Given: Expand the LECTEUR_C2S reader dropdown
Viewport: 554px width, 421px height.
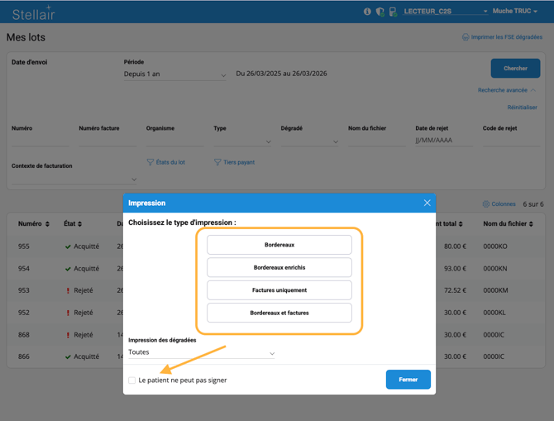Looking at the screenshot, I should point(485,12).
